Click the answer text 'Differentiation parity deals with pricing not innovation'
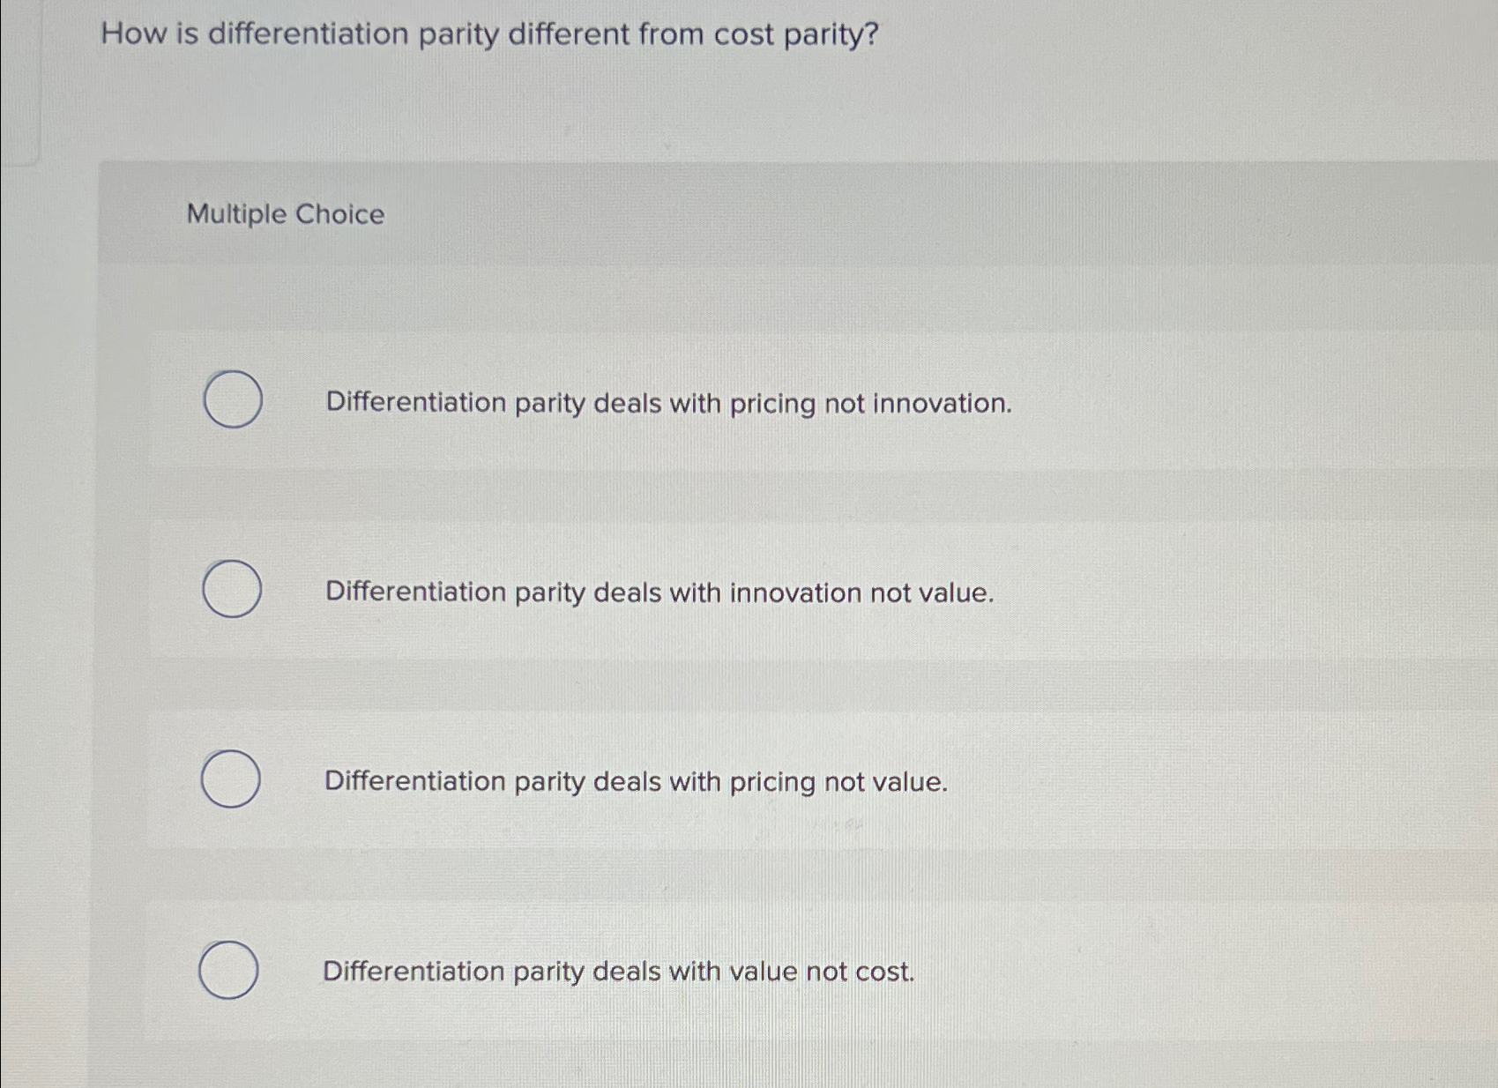Screen dimensions: 1498x1088 [667, 404]
